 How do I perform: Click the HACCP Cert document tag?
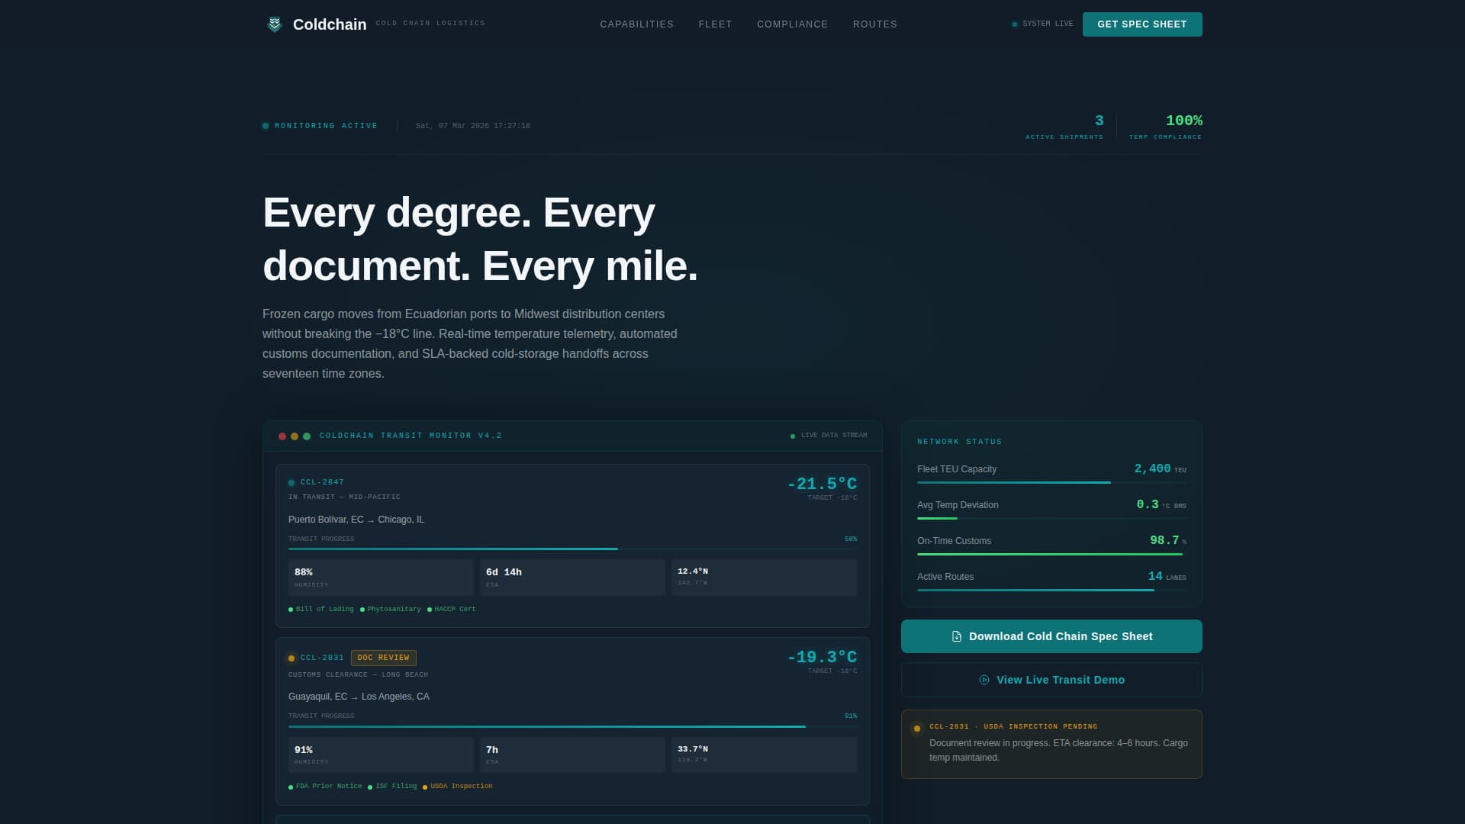click(x=452, y=610)
